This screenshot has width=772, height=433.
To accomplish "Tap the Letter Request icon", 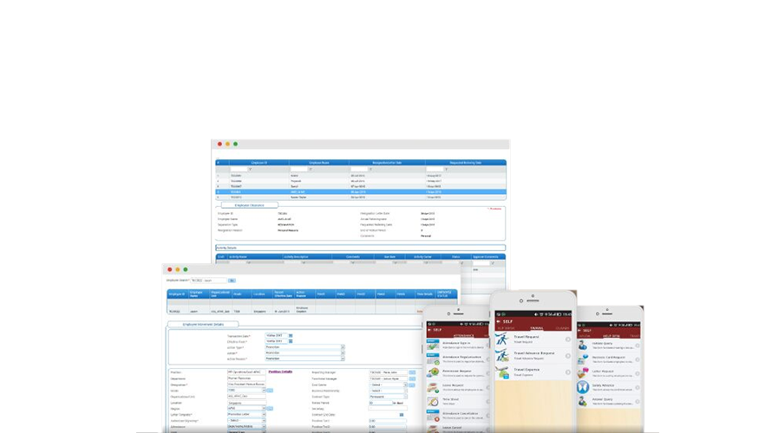I will (583, 373).
